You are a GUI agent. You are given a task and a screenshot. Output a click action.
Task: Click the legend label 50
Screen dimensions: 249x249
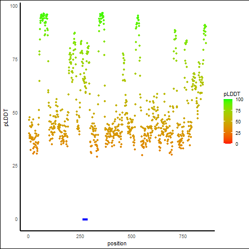coord(238,122)
